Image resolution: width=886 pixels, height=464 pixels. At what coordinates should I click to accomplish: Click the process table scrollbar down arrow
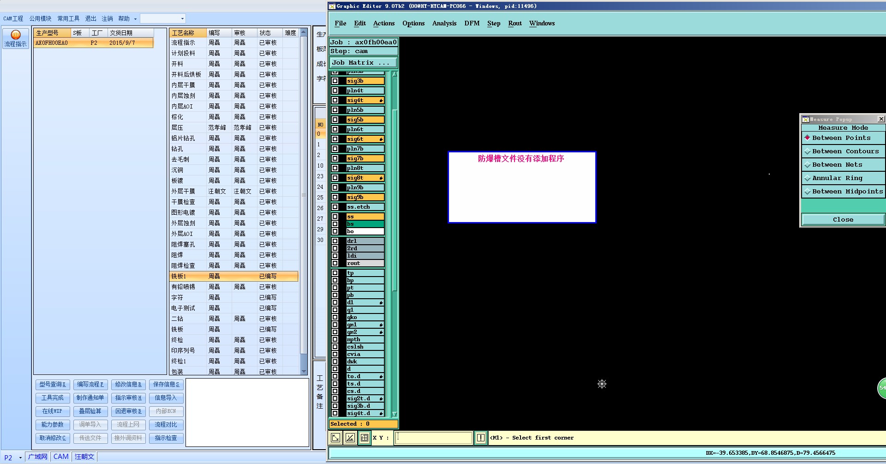(304, 371)
